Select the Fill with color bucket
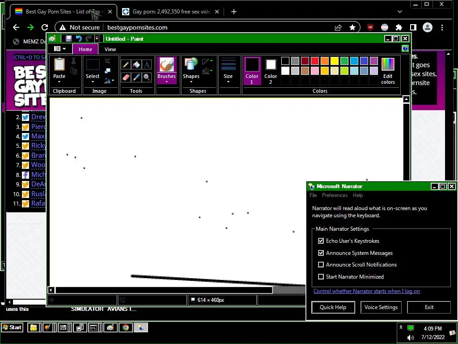This screenshot has height=344, width=458. pyautogui.click(x=136, y=64)
